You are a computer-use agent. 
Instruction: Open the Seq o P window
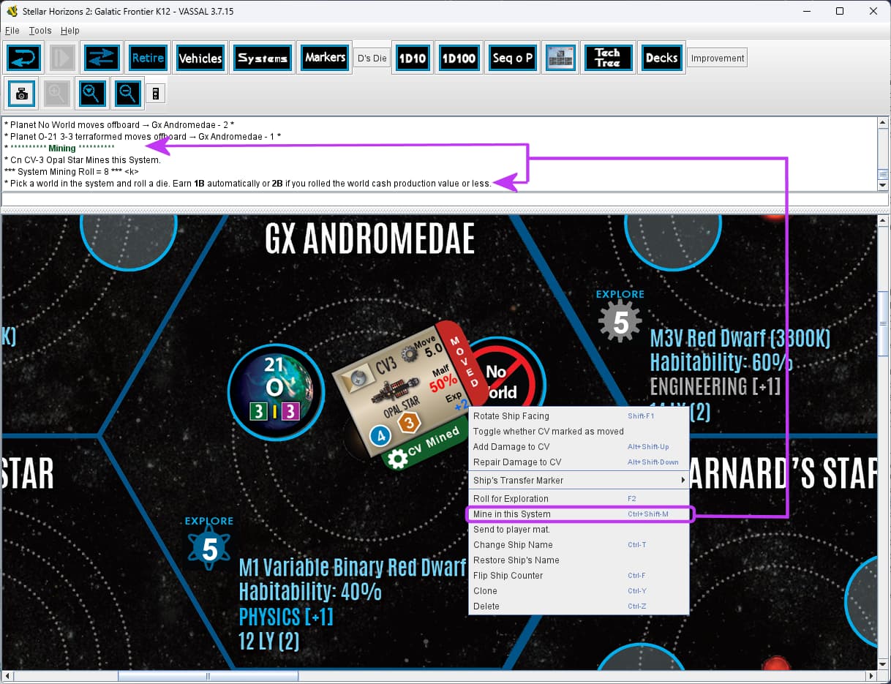coord(512,58)
